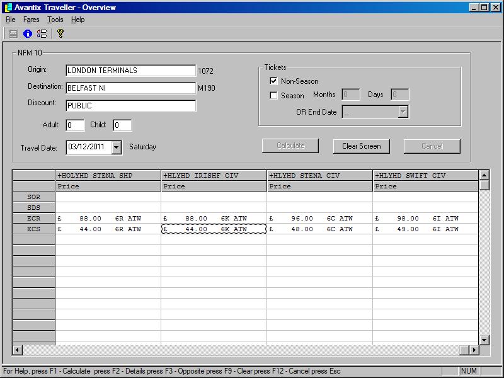This screenshot has width=504, height=378.
Task: Select ECS fare £49.00 6I ATW cell
Action: pos(426,229)
